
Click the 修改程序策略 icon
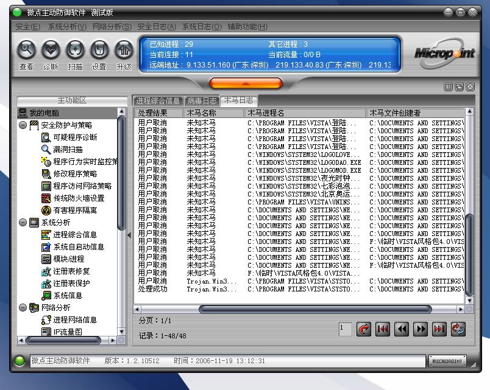pyautogui.click(x=46, y=174)
